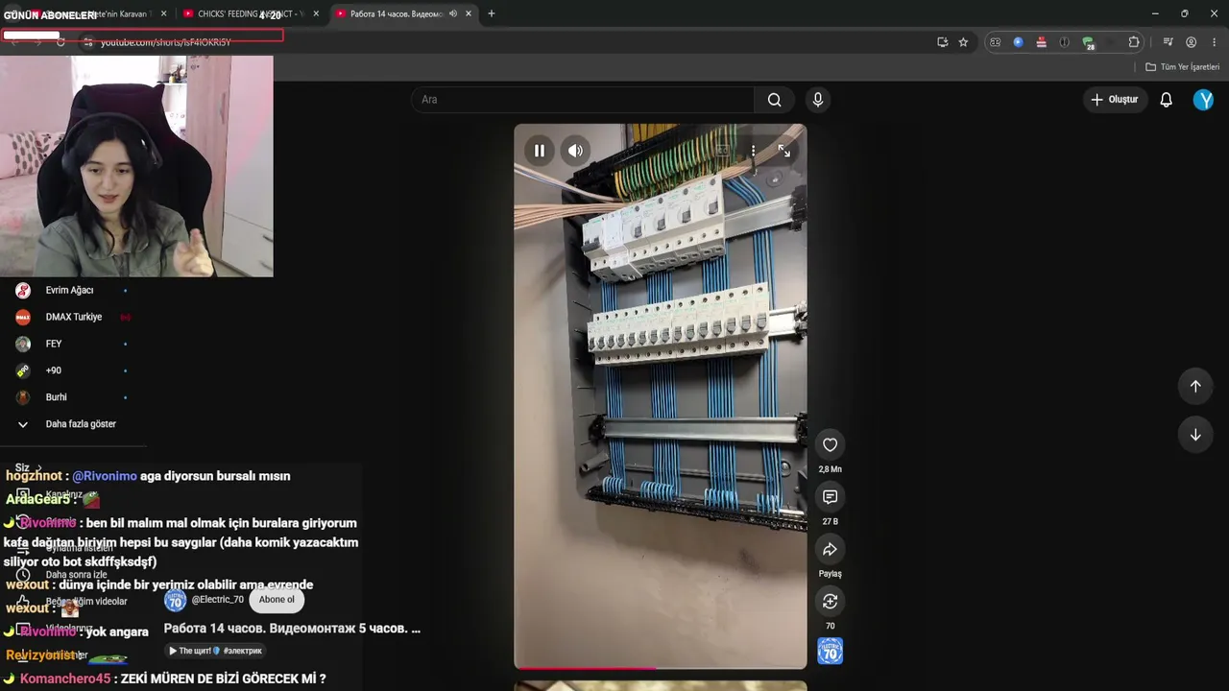Open the Chrome profile icon
Image resolution: width=1229 pixels, height=691 pixels.
pyautogui.click(x=1191, y=42)
